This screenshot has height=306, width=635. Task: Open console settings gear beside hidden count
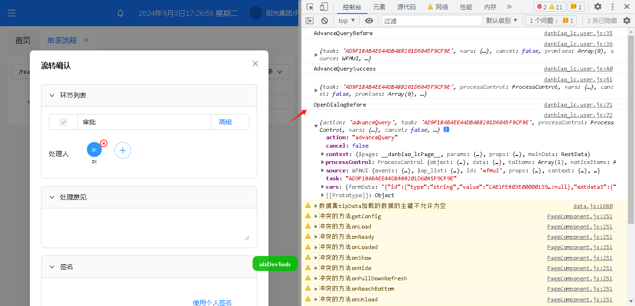pos(627,21)
